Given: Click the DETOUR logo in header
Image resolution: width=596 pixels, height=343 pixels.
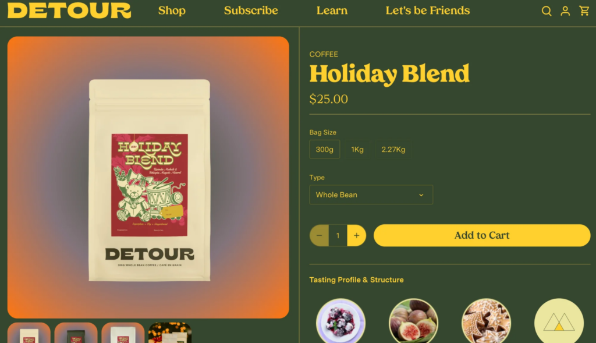Looking at the screenshot, I should point(69,10).
